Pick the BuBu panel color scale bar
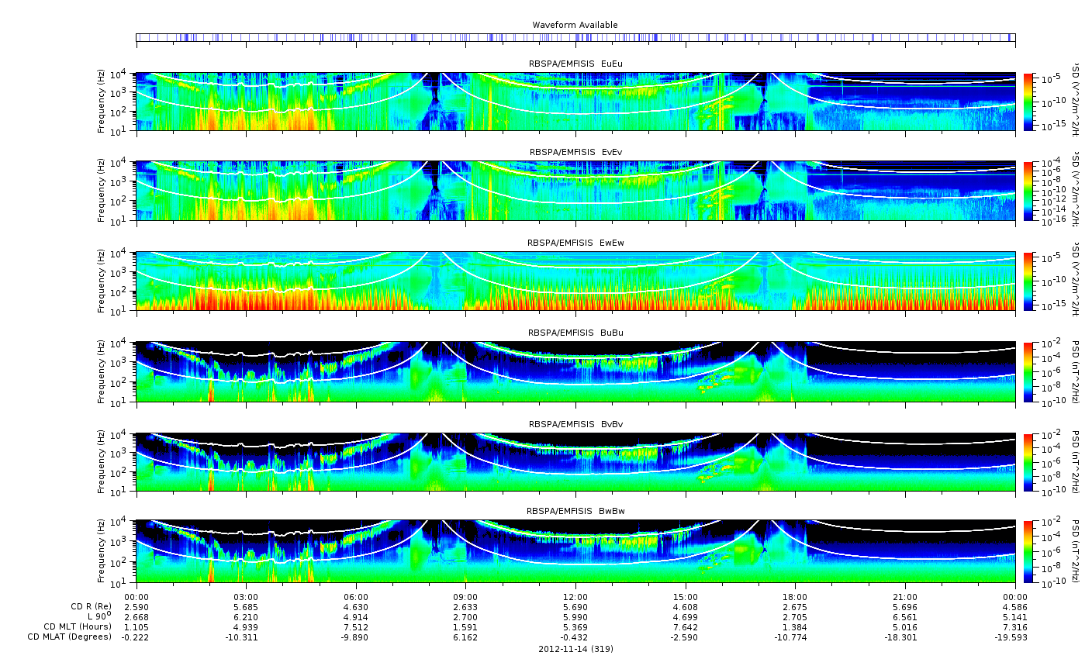This screenshot has width=1092, height=666. (x=1028, y=371)
